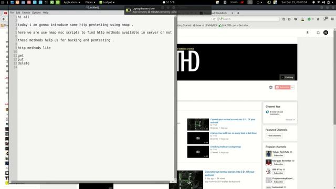Open the Options menu in Leafpad
The width and height of the screenshot is (336, 189).
(x=36, y=13)
